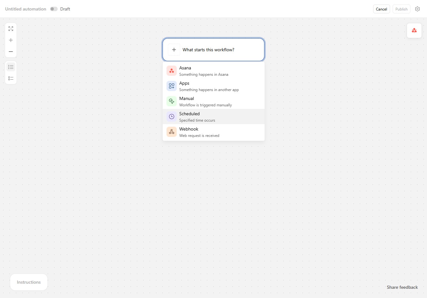Click the Share feedback link
The image size is (427, 298).
[402, 287]
